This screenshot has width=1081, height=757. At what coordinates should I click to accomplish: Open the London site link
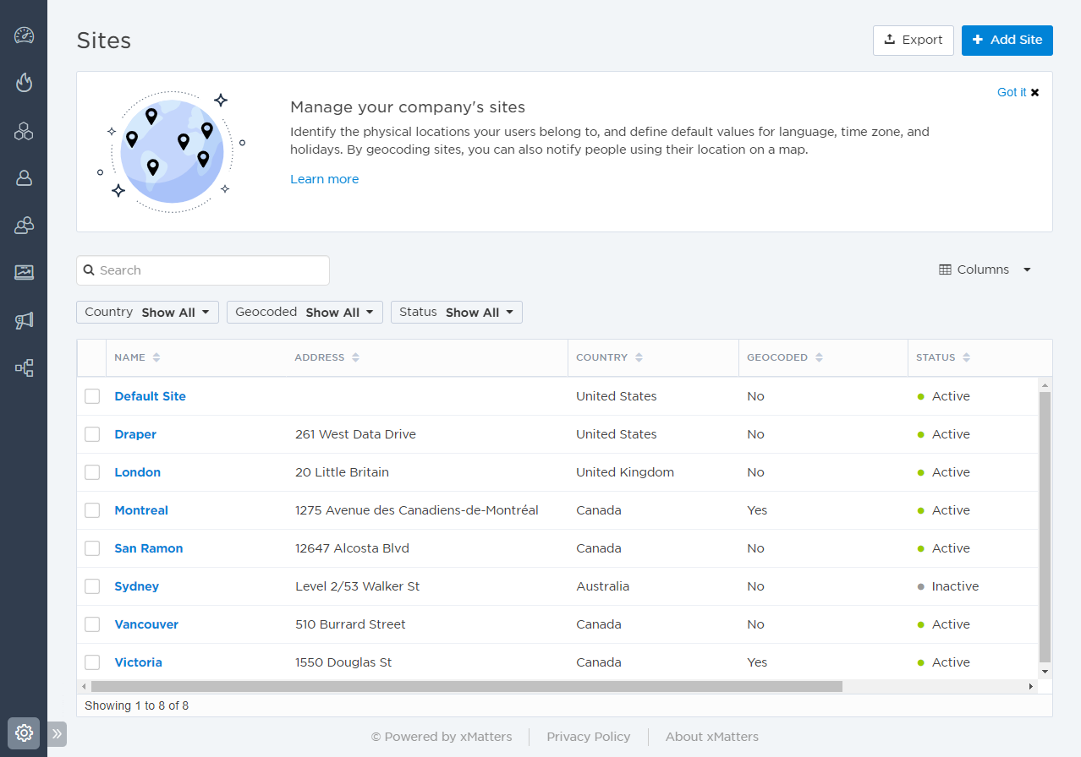click(138, 472)
